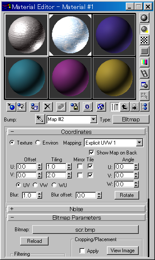Collapse the Coordinates rollout
The height and width of the screenshot is (260, 155).
pyautogui.click(x=76, y=132)
